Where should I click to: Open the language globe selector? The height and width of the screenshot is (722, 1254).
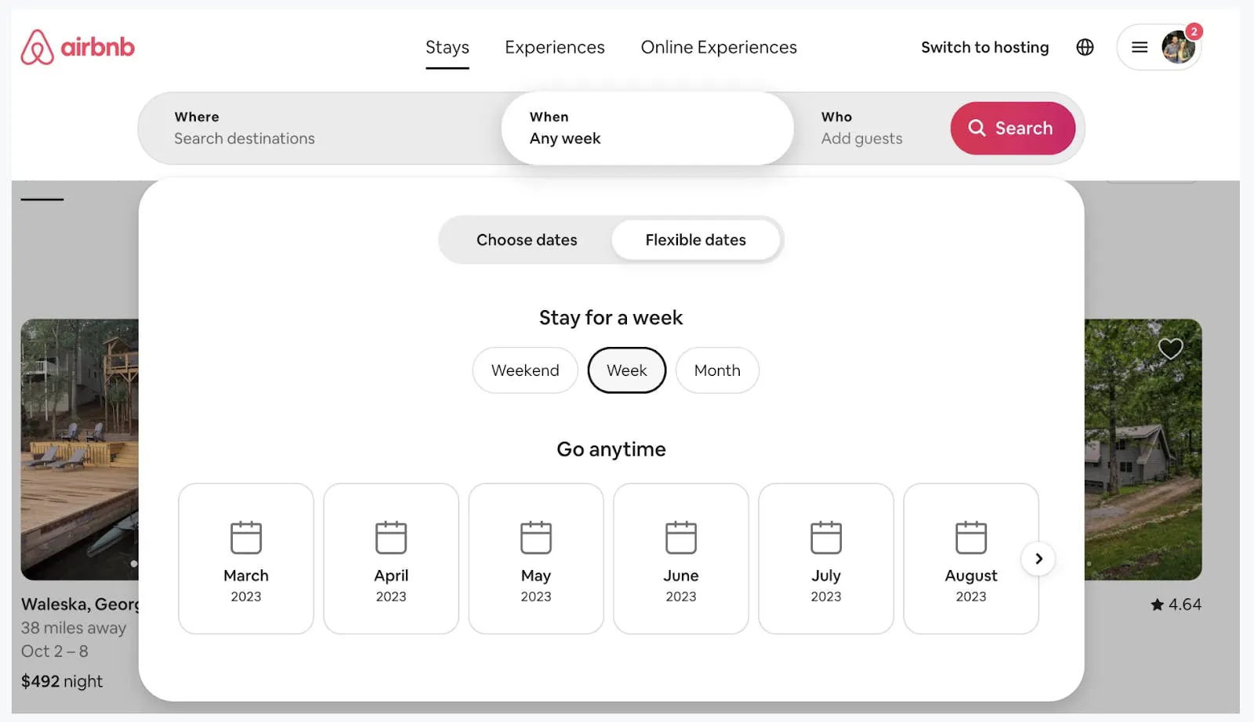pos(1085,47)
